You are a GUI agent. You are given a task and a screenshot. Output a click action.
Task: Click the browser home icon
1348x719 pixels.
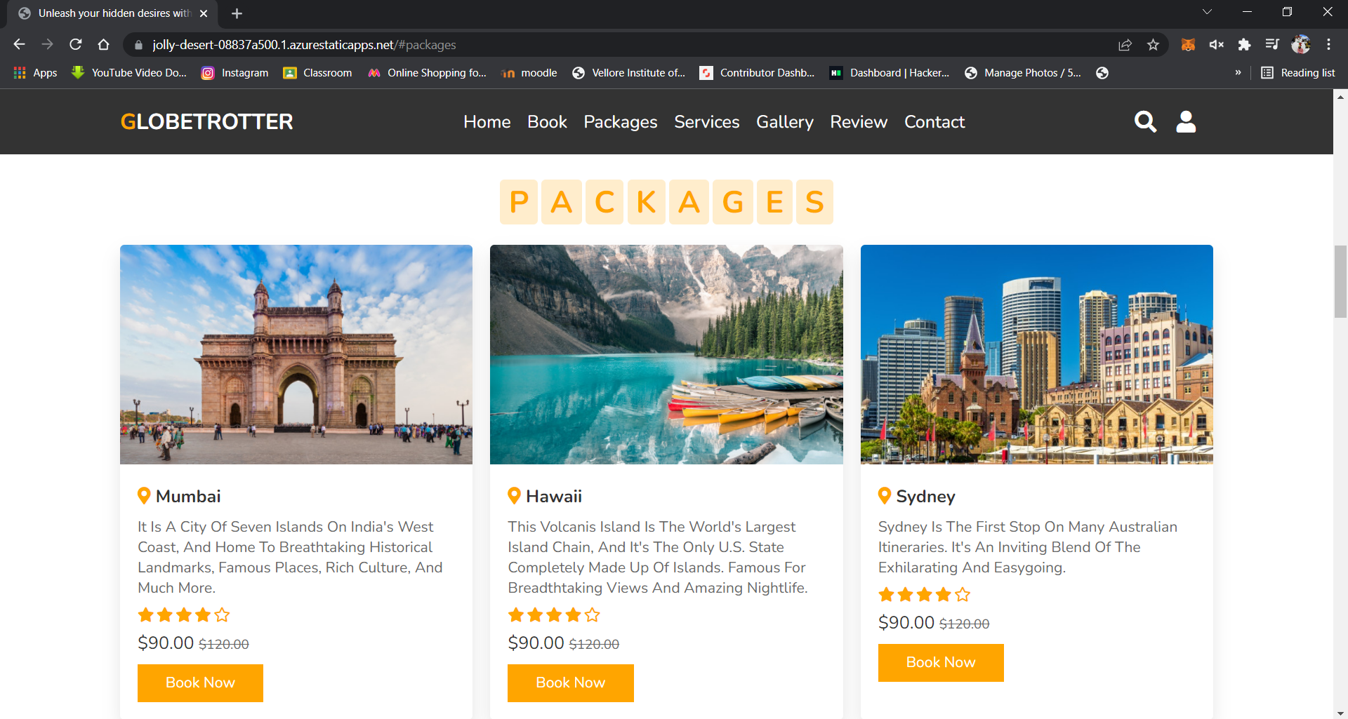[103, 44]
